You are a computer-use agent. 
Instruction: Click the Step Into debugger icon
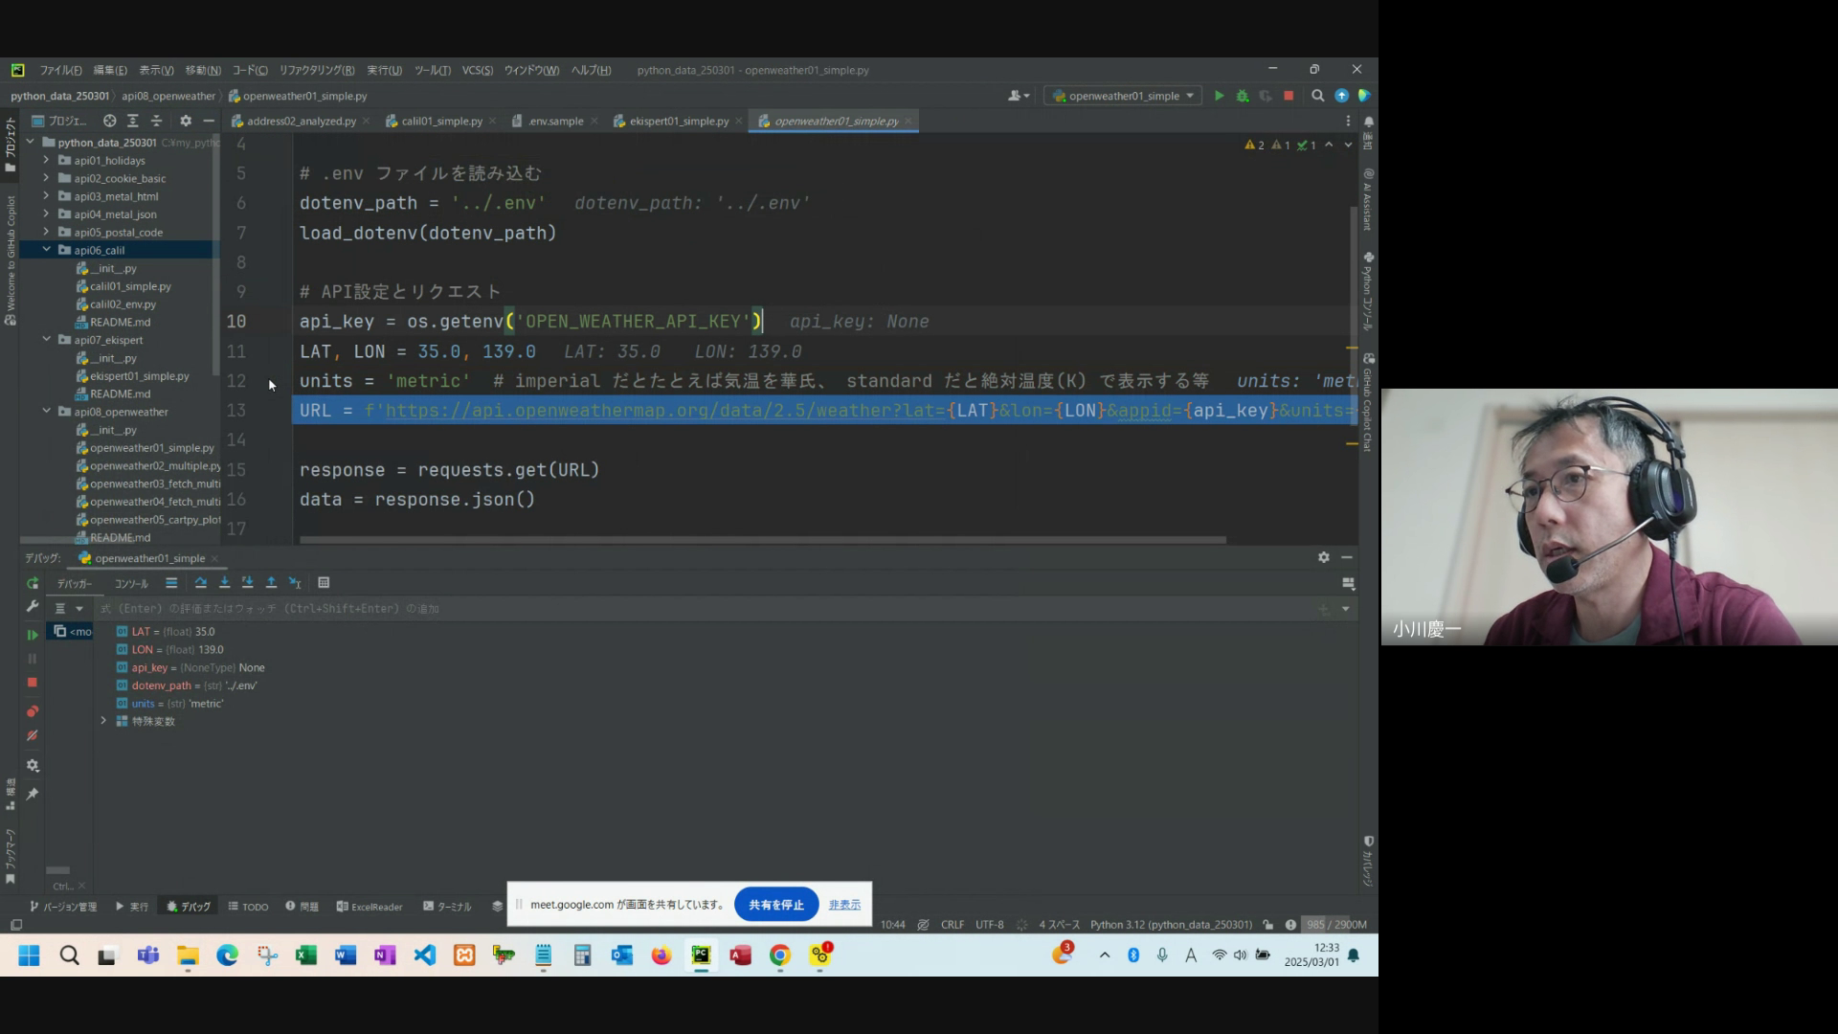coord(224,583)
